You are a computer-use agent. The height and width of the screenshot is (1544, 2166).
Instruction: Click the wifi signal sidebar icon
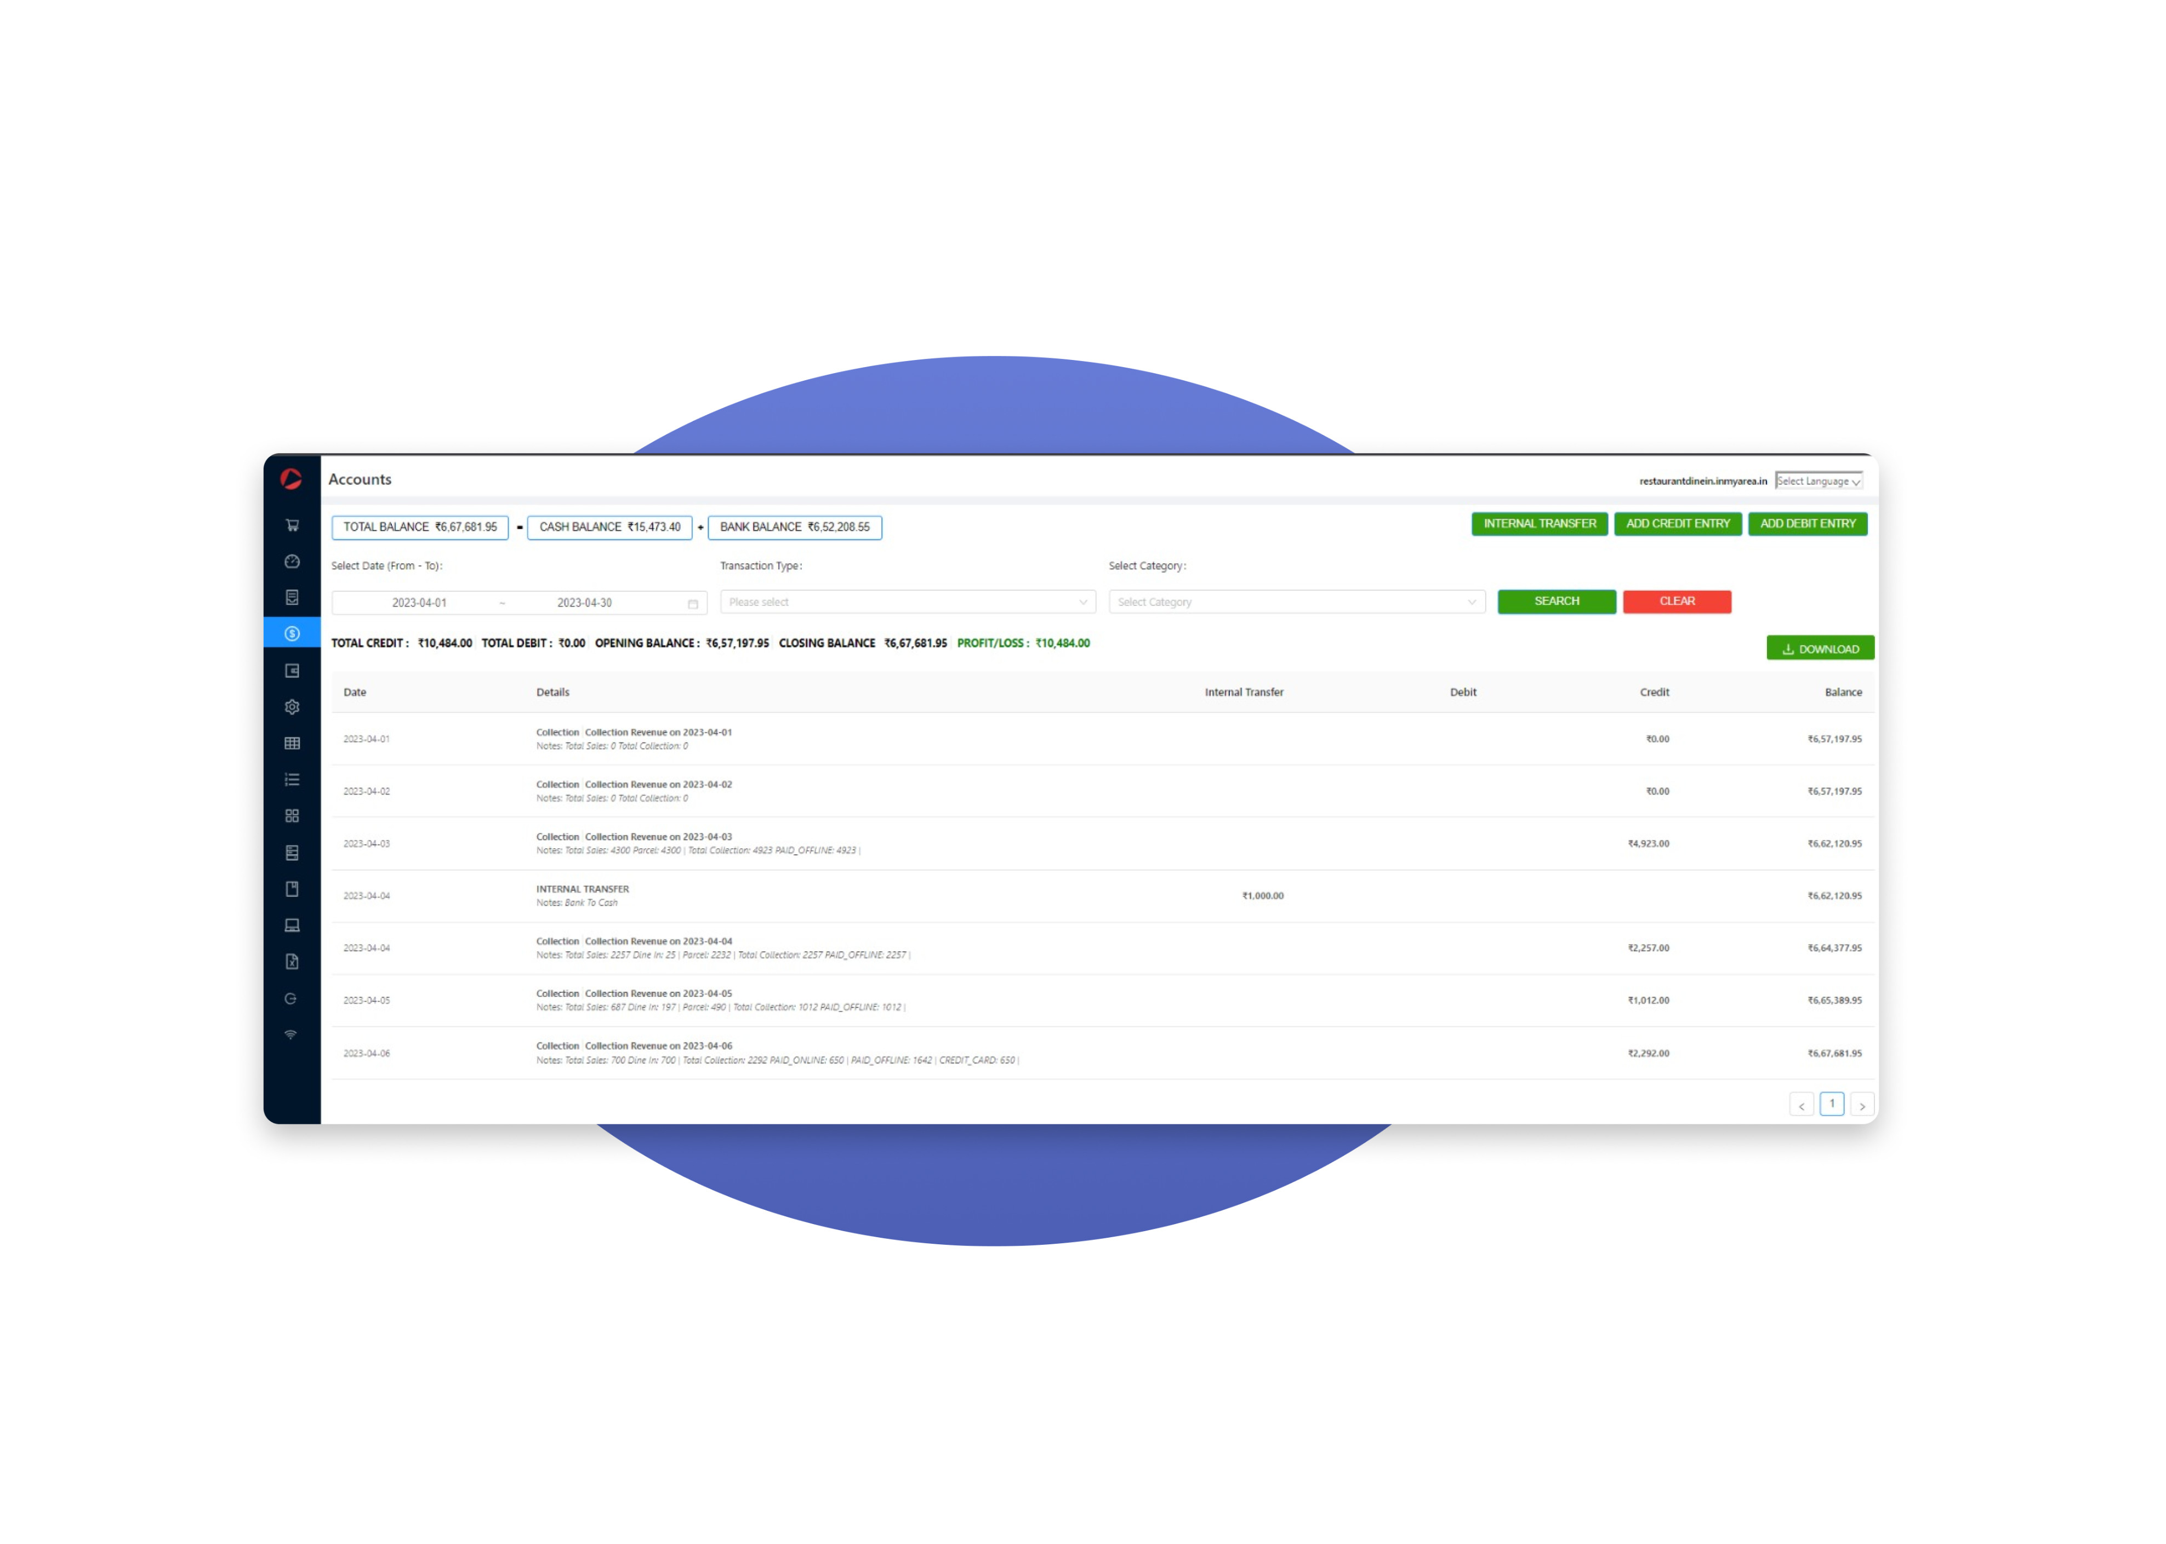pos(291,1034)
